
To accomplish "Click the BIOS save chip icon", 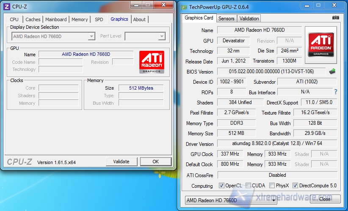I will click(332, 71).
